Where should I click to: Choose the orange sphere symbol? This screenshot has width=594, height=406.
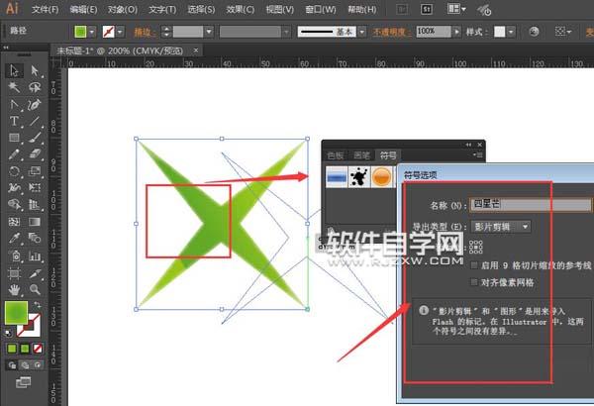coord(380,176)
